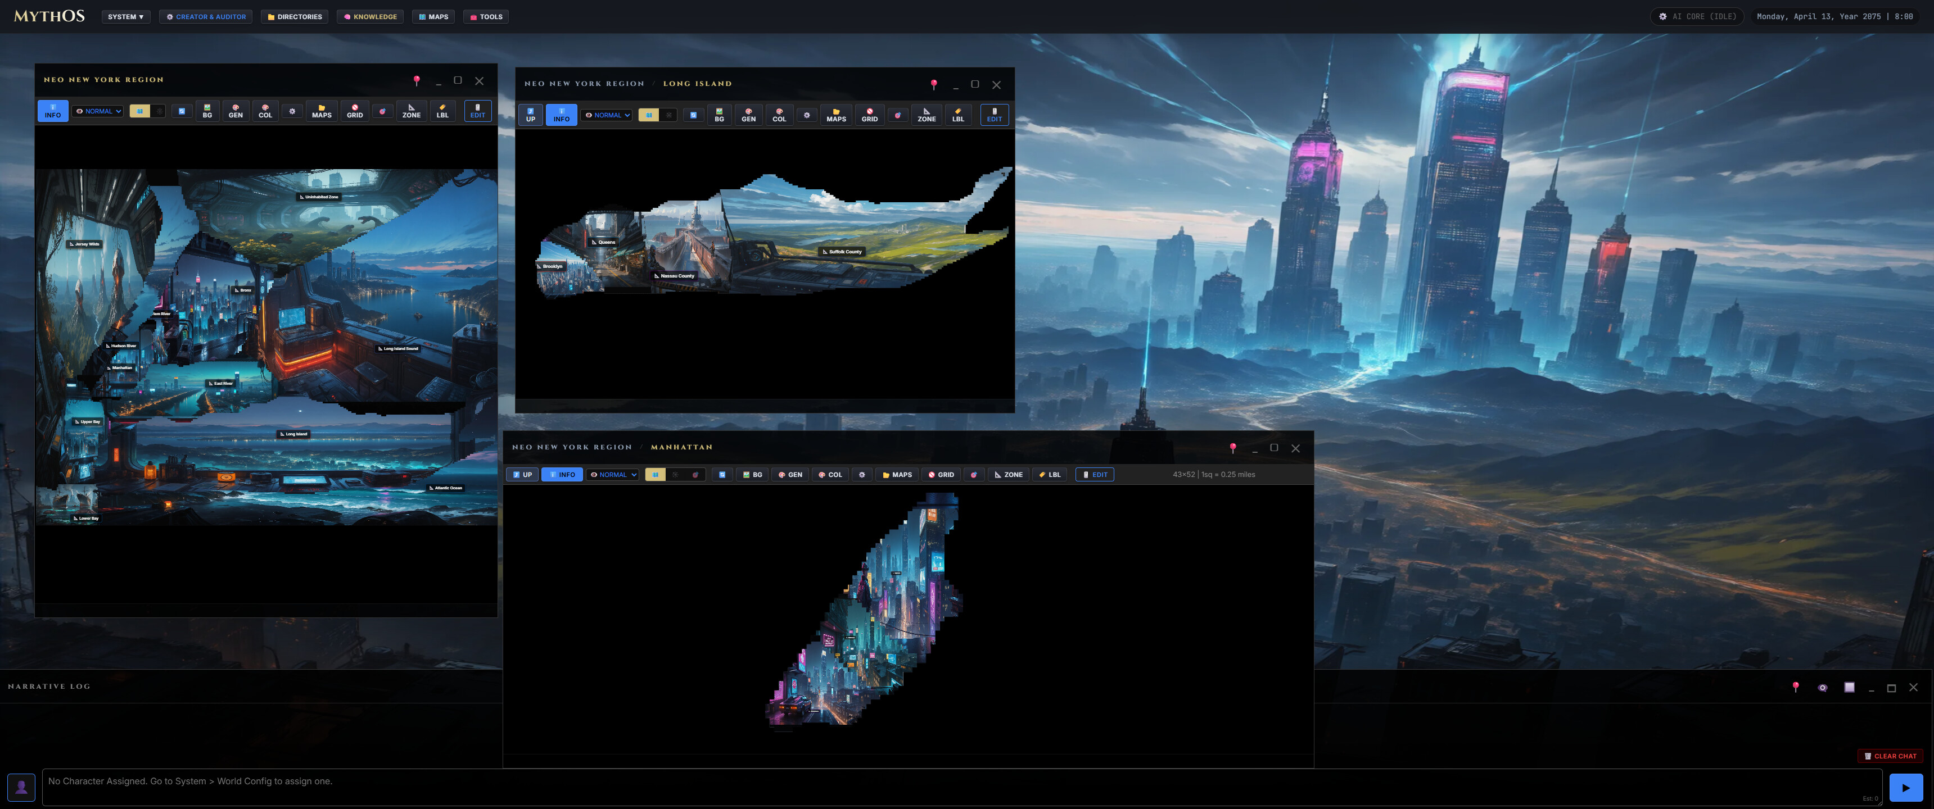Click purple square icon in Narrative Log header
The height and width of the screenshot is (809, 1934).
(x=1849, y=688)
